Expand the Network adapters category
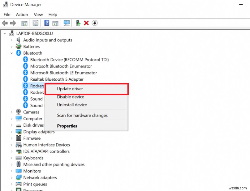 [x=12, y=177]
